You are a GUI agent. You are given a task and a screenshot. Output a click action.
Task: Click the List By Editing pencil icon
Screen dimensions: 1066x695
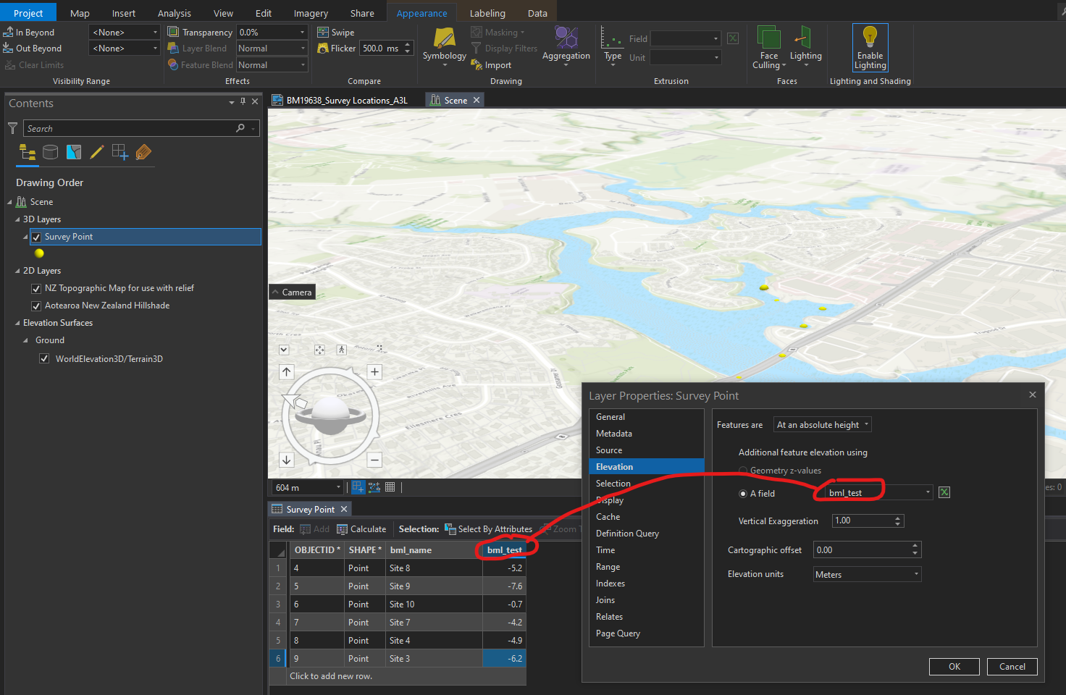pos(97,152)
